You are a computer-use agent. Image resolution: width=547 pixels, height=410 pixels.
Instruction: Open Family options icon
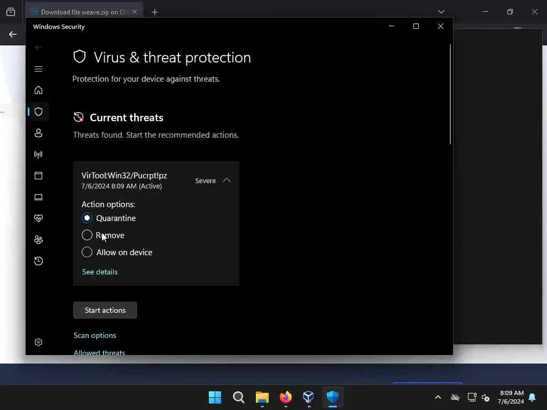38,240
